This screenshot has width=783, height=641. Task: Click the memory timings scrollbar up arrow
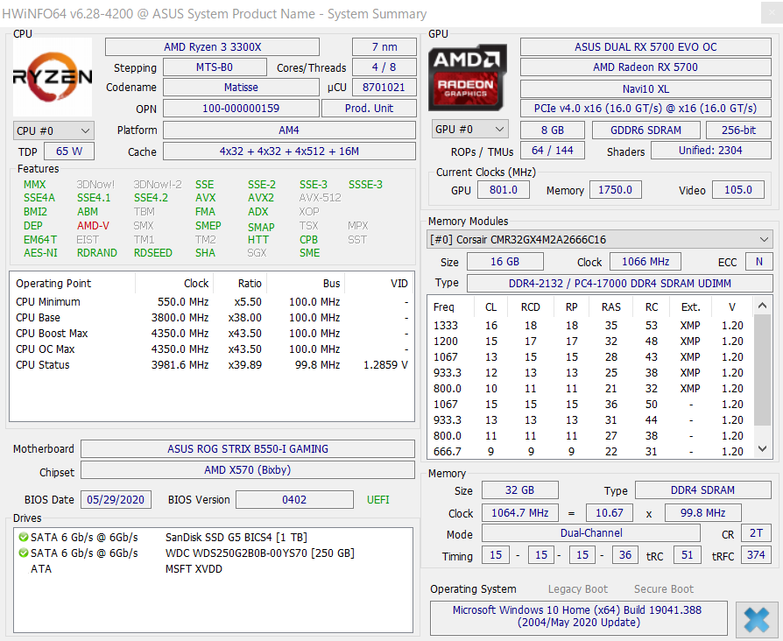point(762,306)
